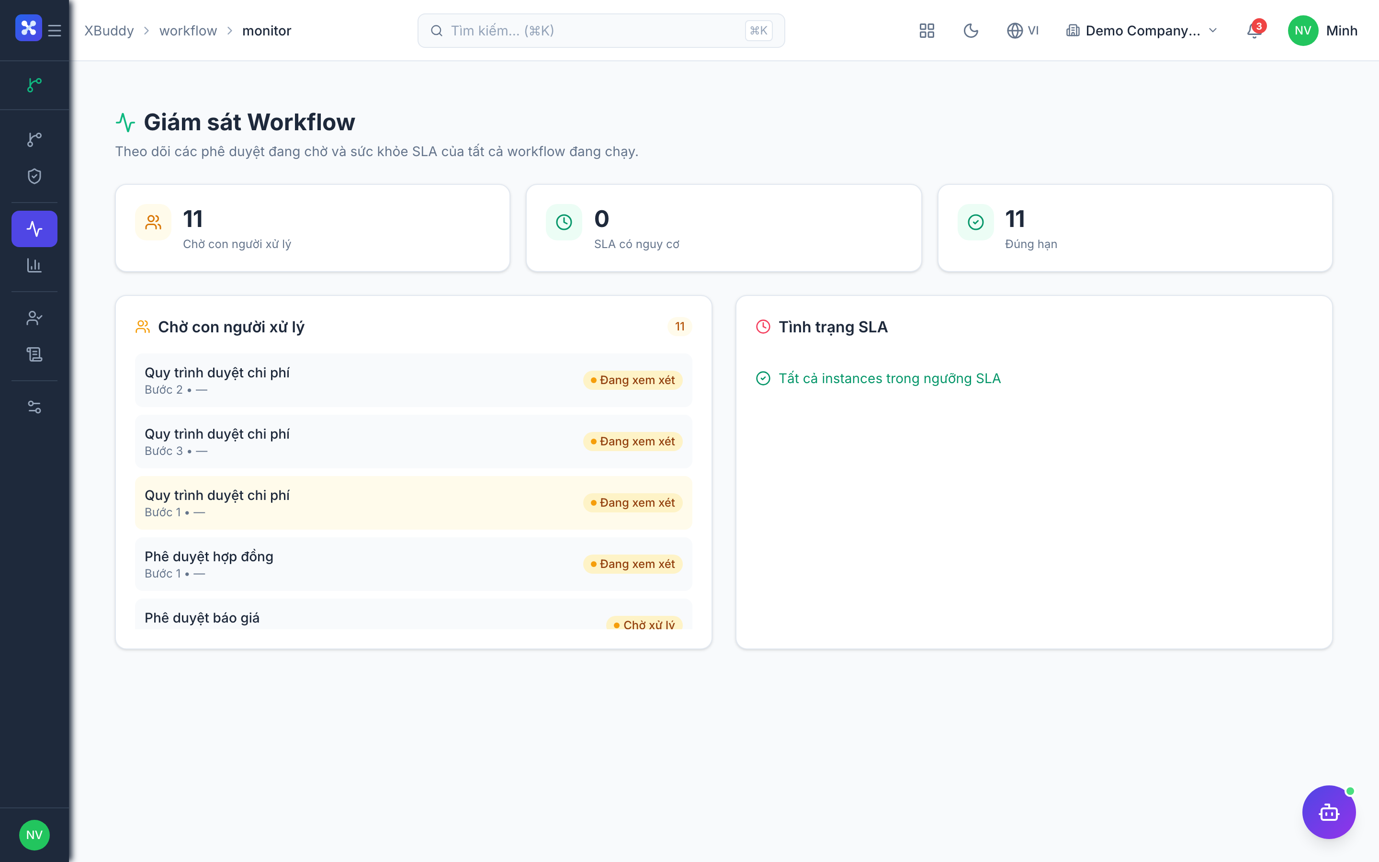
Task: Click the red clock icon beside Tình trạng SLA
Action: tap(763, 327)
